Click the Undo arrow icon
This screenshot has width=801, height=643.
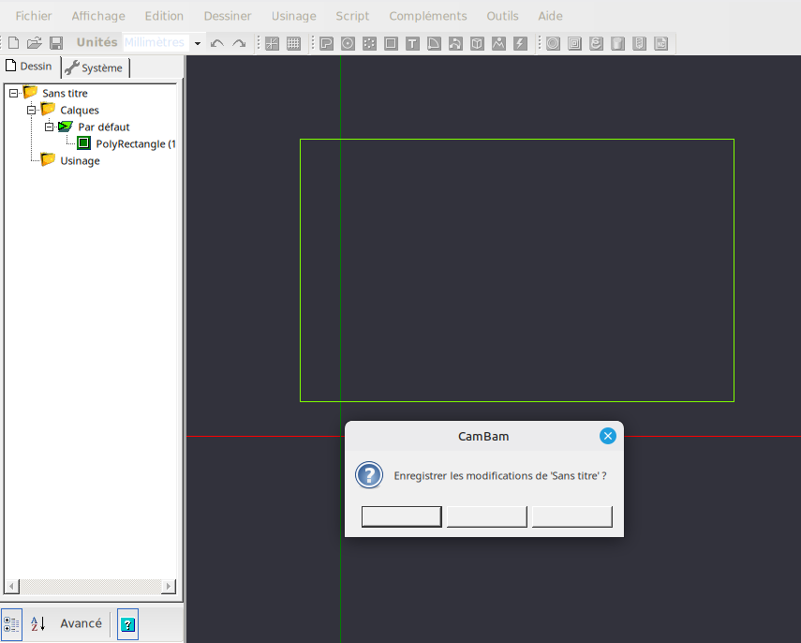click(x=217, y=43)
